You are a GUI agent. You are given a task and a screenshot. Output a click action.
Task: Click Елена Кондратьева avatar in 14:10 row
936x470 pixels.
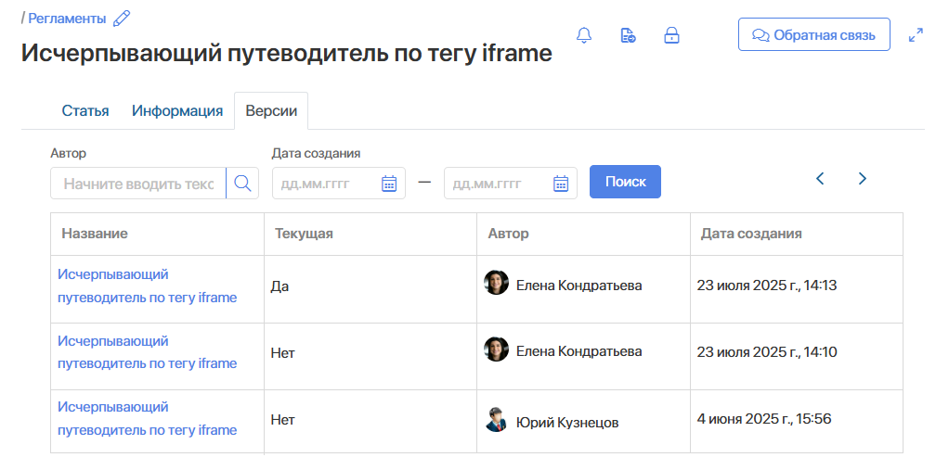coord(496,349)
